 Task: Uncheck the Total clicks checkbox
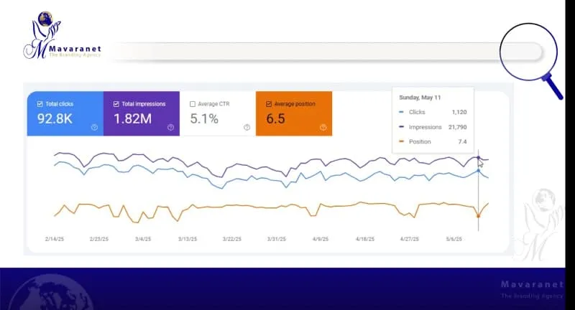(40, 104)
